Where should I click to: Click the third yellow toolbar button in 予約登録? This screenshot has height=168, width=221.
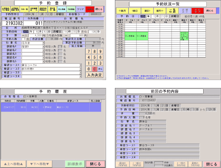(x=24, y=9)
